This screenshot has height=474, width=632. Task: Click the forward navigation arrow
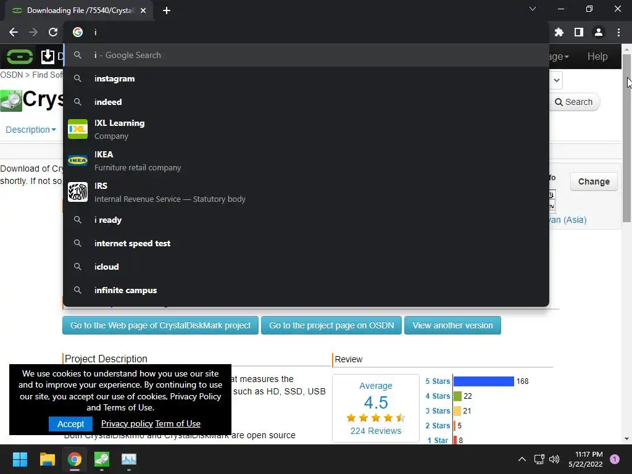[33, 32]
